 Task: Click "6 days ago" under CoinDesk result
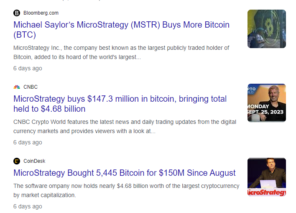click(28, 206)
